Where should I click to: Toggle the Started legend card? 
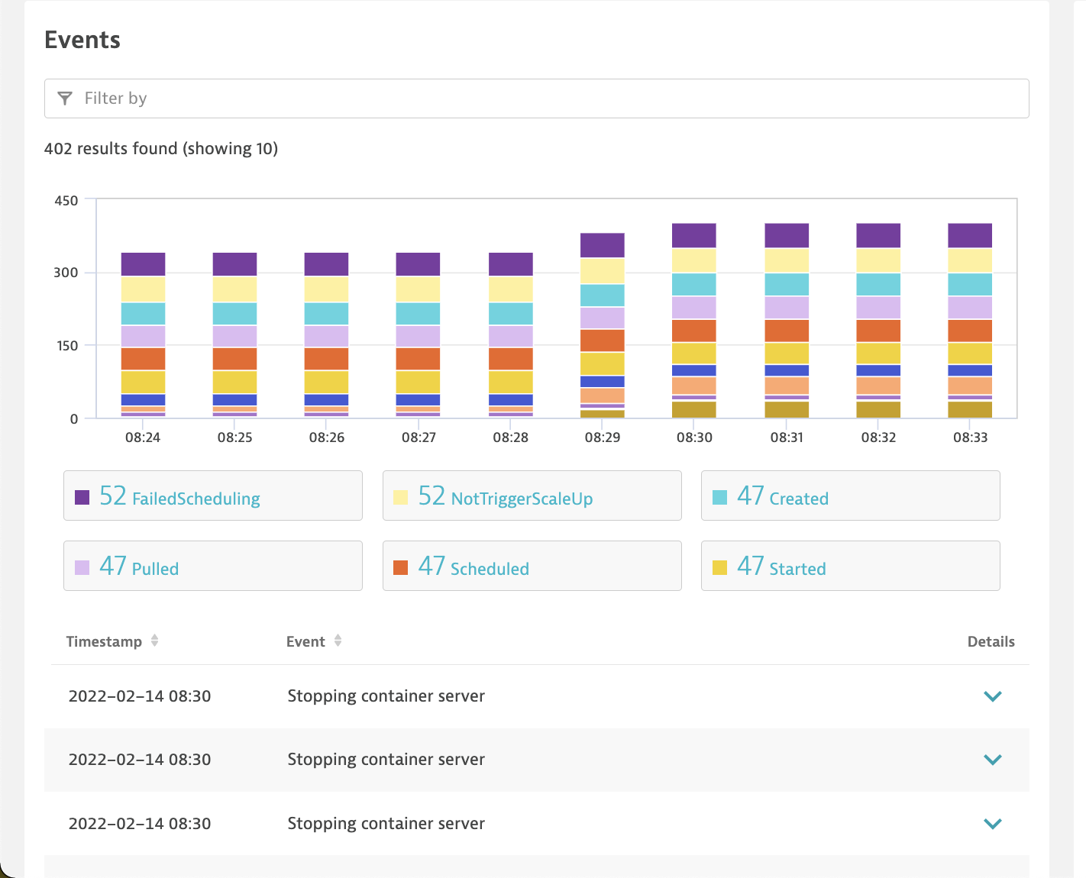[850, 566]
